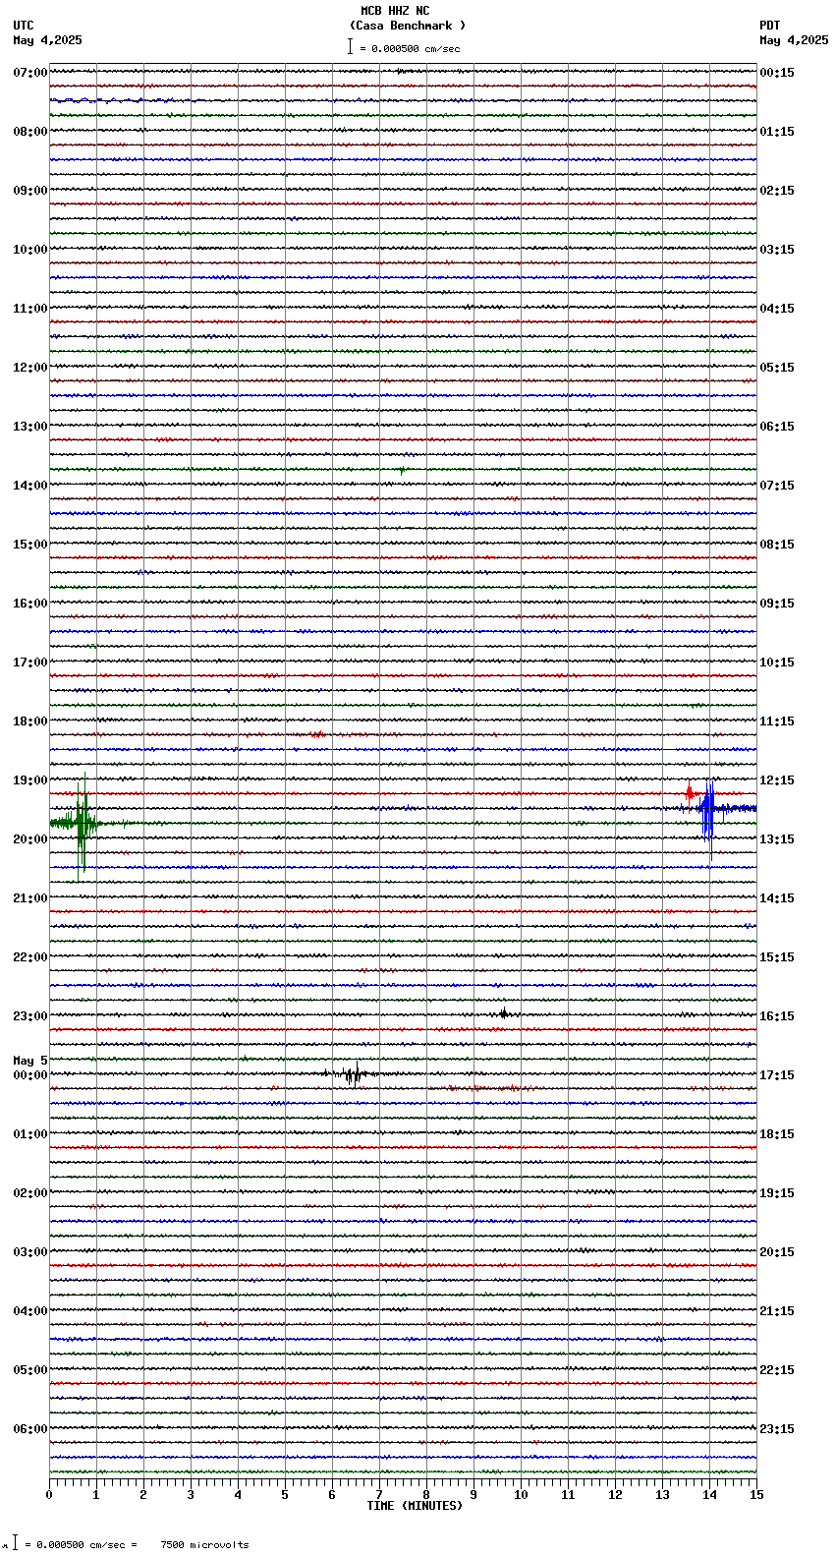
Task: Click the 'UTC' label at top left
Action: coord(24,26)
